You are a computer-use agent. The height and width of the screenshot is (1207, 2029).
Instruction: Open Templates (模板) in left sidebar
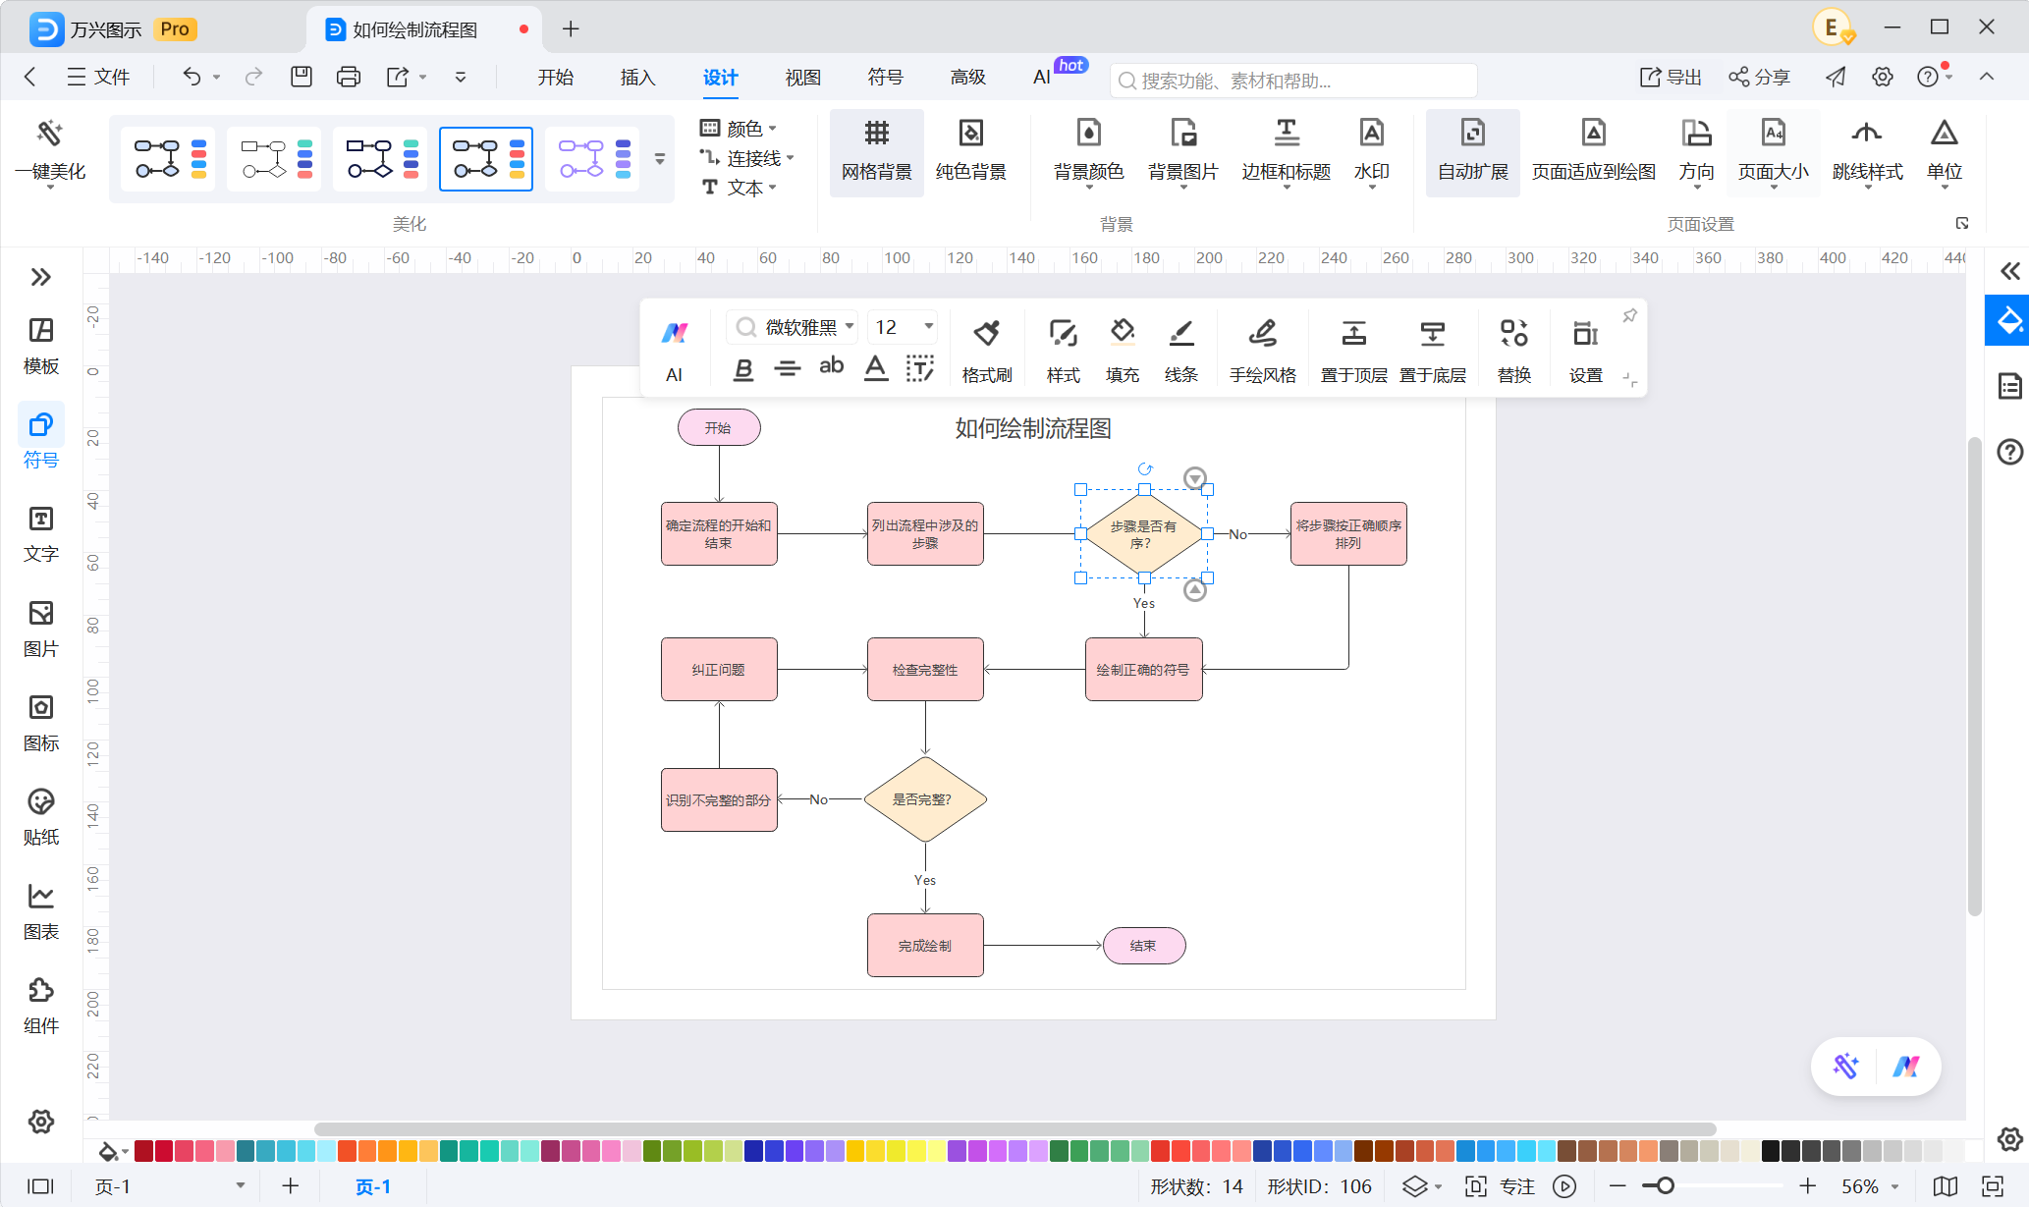[41, 346]
